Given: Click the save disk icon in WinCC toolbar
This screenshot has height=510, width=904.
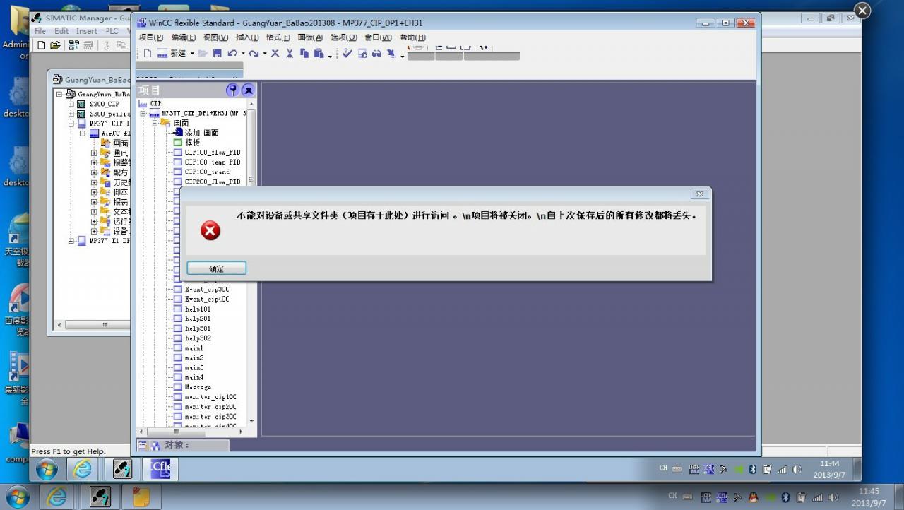Looking at the screenshot, I should (217, 54).
